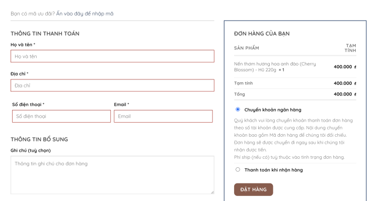This screenshot has height=201, width=381.
Task: Choose the 'Thanh toán khi nhận hàng' radio circle
Action: (238, 170)
